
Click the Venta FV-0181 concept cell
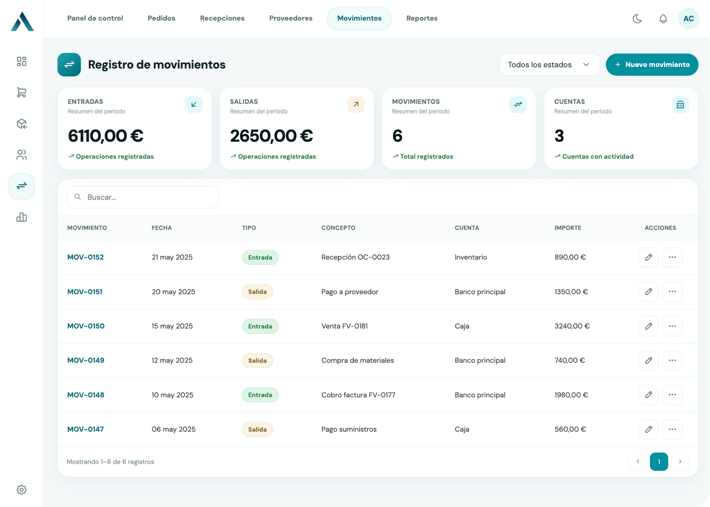click(345, 326)
